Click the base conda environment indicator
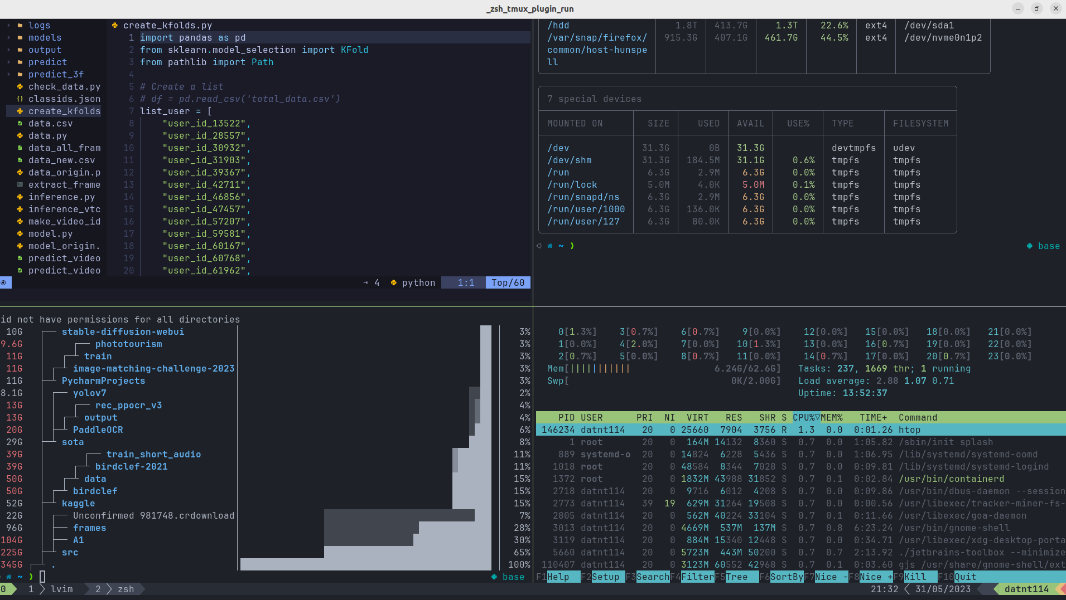Screen dimensions: 1066x600 (1048, 246)
